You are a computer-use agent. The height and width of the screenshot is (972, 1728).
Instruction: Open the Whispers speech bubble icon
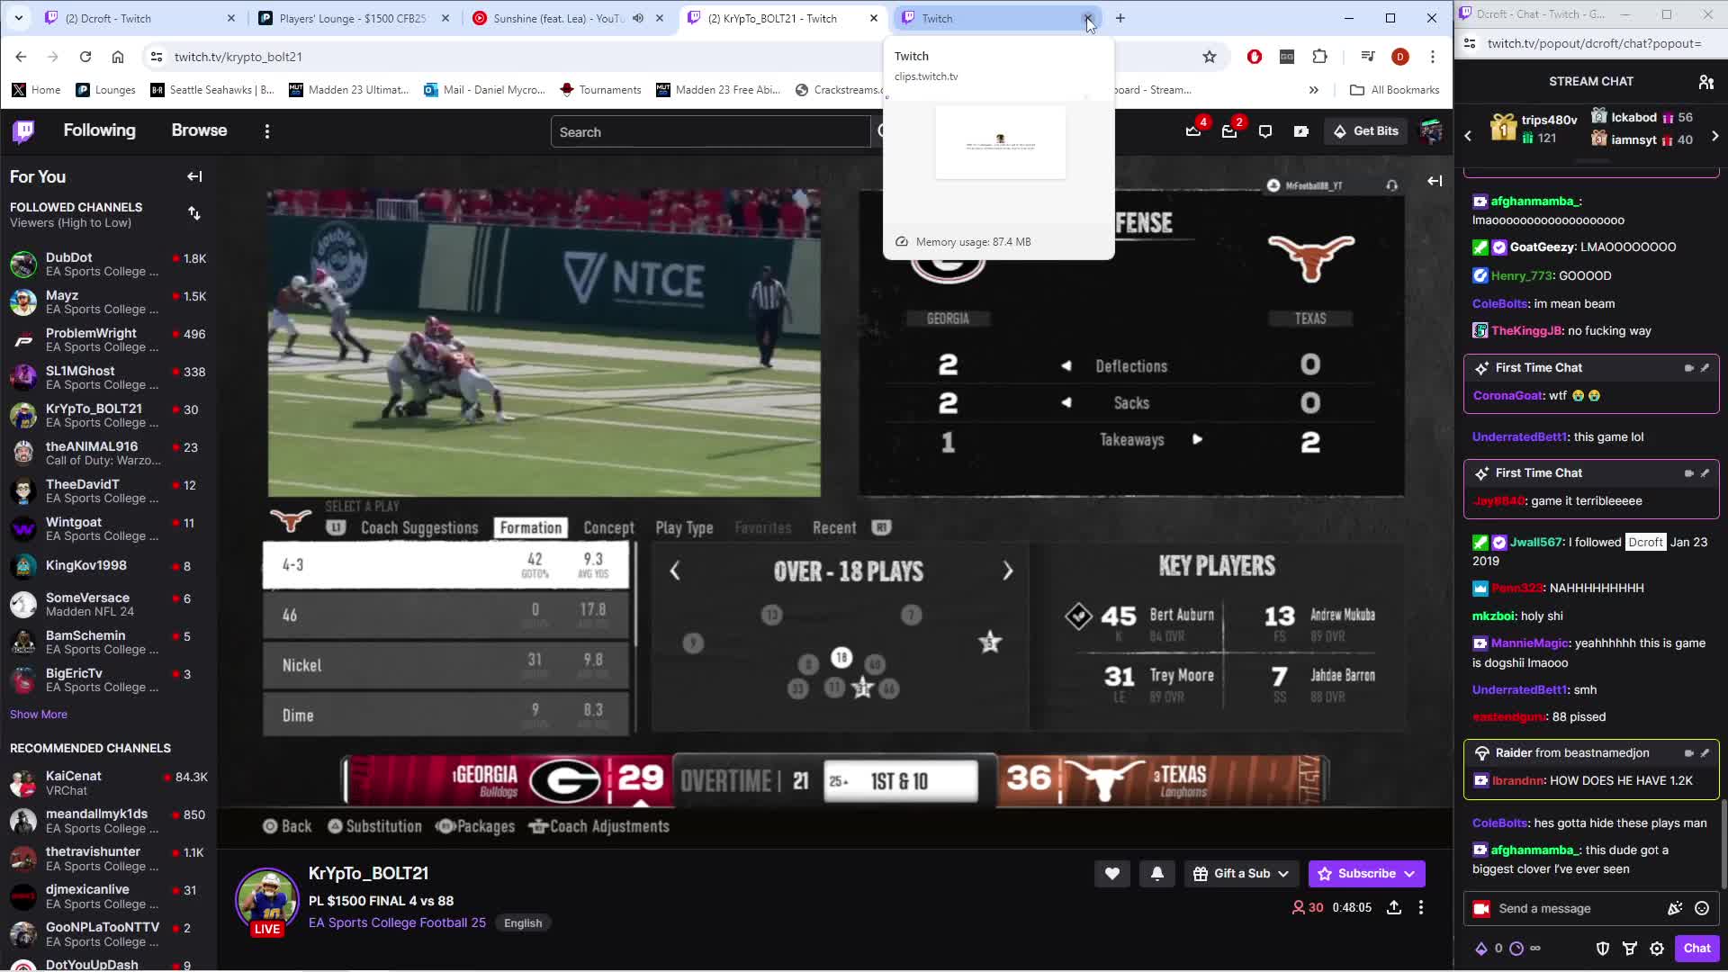coord(1265,131)
